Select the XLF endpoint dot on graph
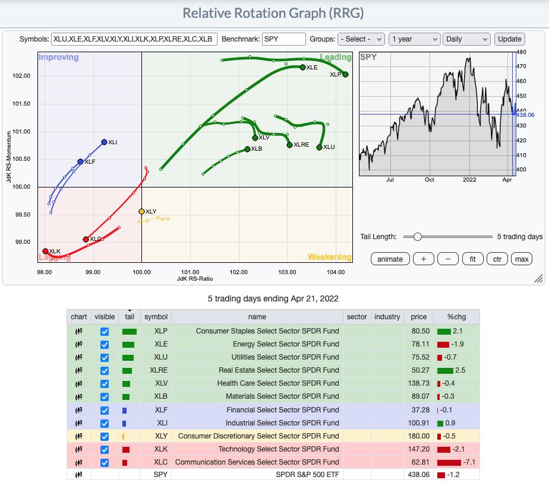 81,161
